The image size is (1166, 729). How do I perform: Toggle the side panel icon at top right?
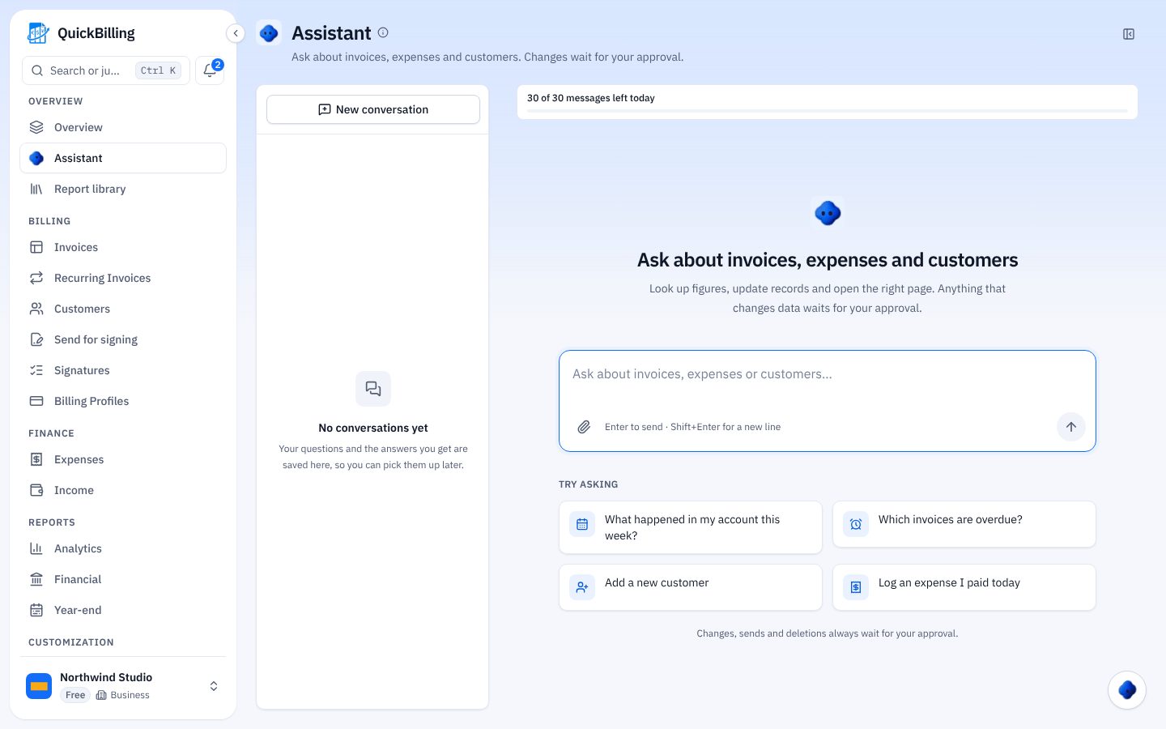click(x=1129, y=34)
